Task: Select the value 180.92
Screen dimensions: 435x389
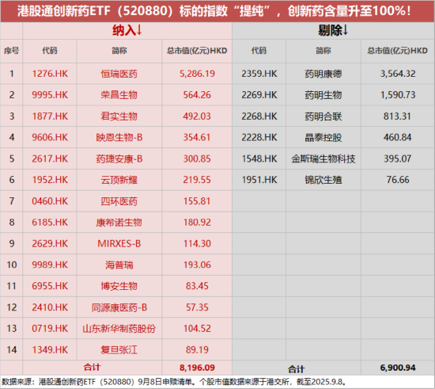Action: click(x=197, y=223)
